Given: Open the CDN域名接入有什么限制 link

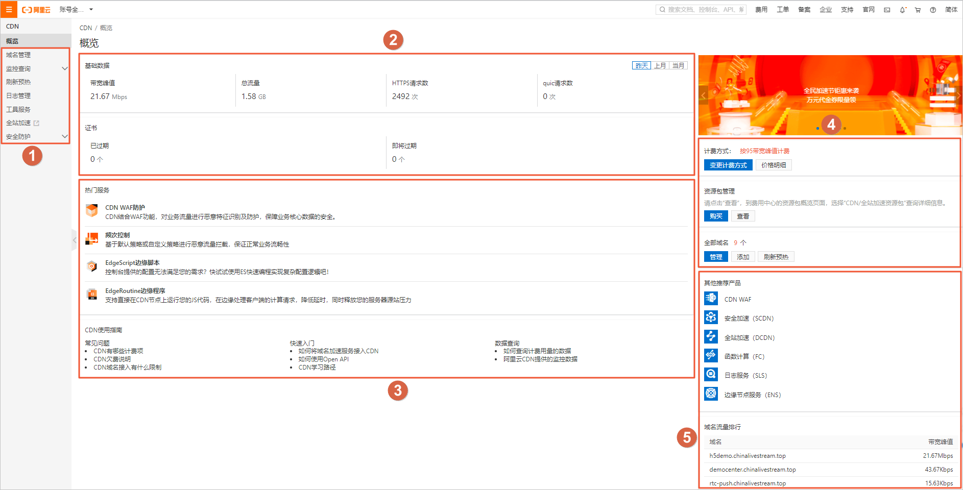Looking at the screenshot, I should click(x=128, y=367).
